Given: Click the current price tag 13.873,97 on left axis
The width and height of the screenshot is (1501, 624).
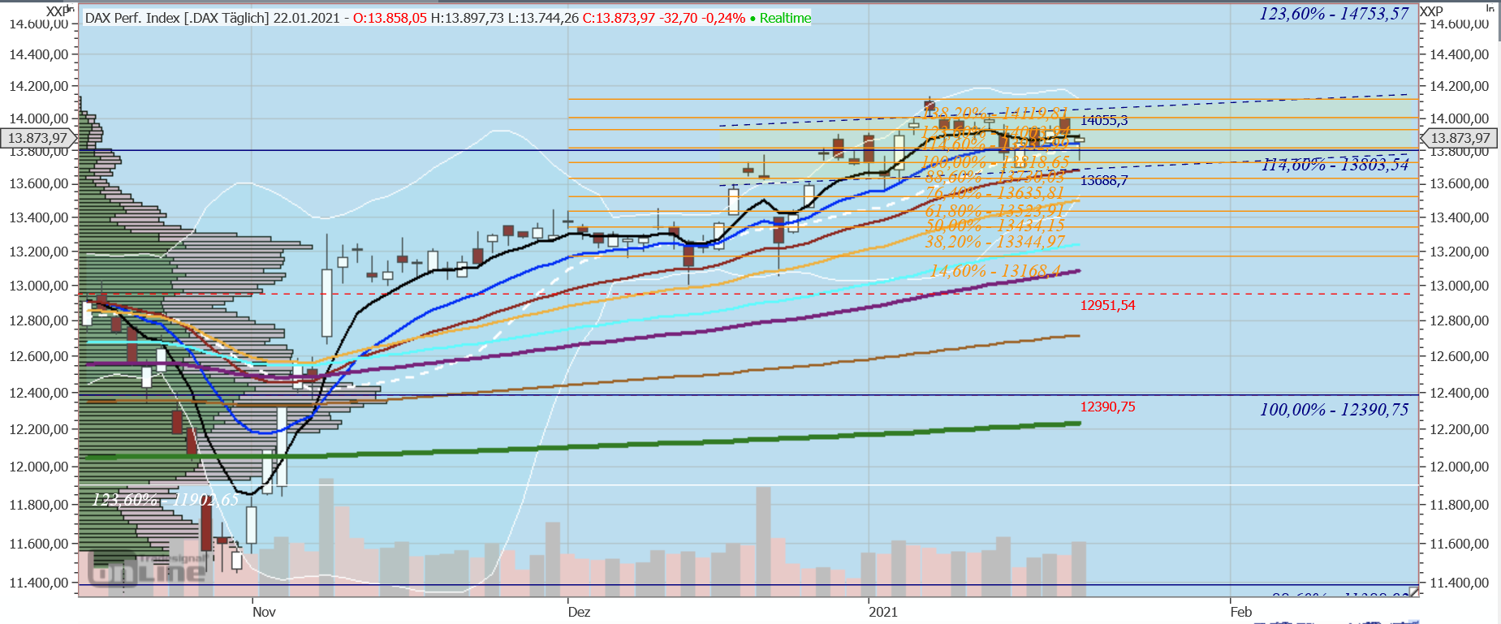Looking at the screenshot, I should pos(37,138).
